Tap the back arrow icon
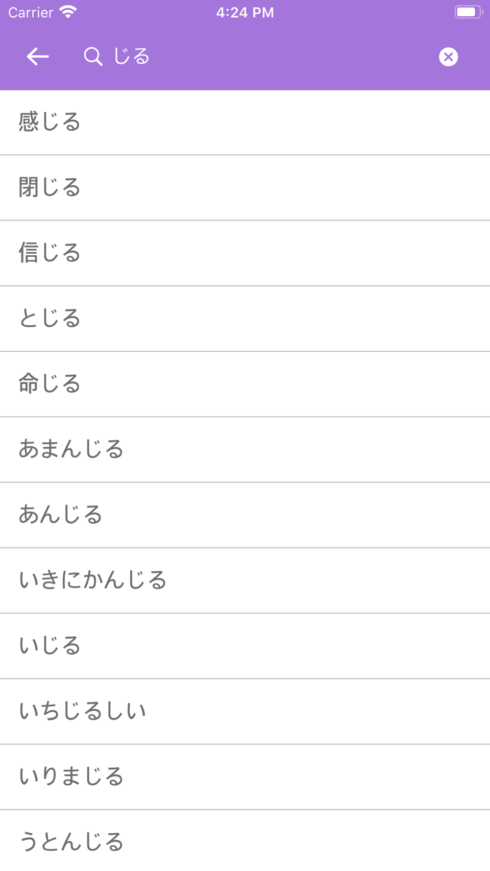The width and height of the screenshot is (490, 871). pos(38,57)
